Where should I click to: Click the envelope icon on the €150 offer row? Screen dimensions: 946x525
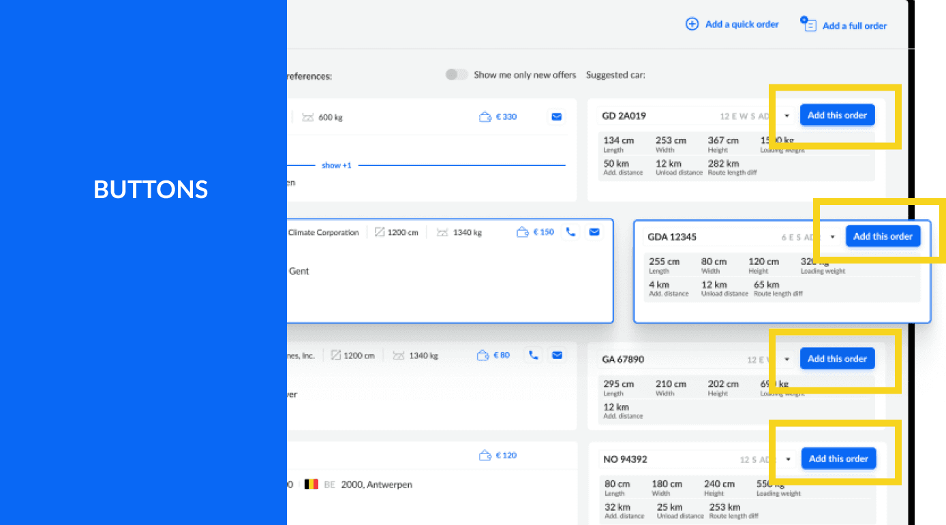(594, 232)
